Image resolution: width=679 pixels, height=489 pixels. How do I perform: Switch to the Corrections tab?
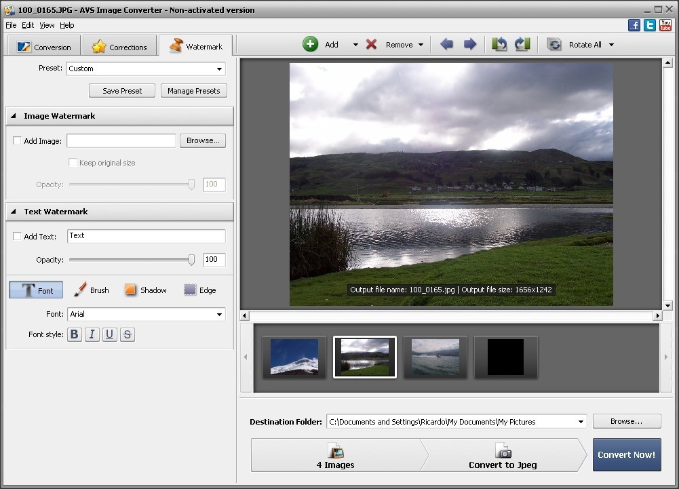click(x=119, y=46)
